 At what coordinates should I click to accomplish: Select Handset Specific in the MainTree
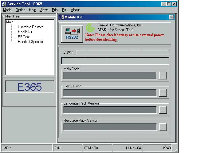click(x=30, y=42)
